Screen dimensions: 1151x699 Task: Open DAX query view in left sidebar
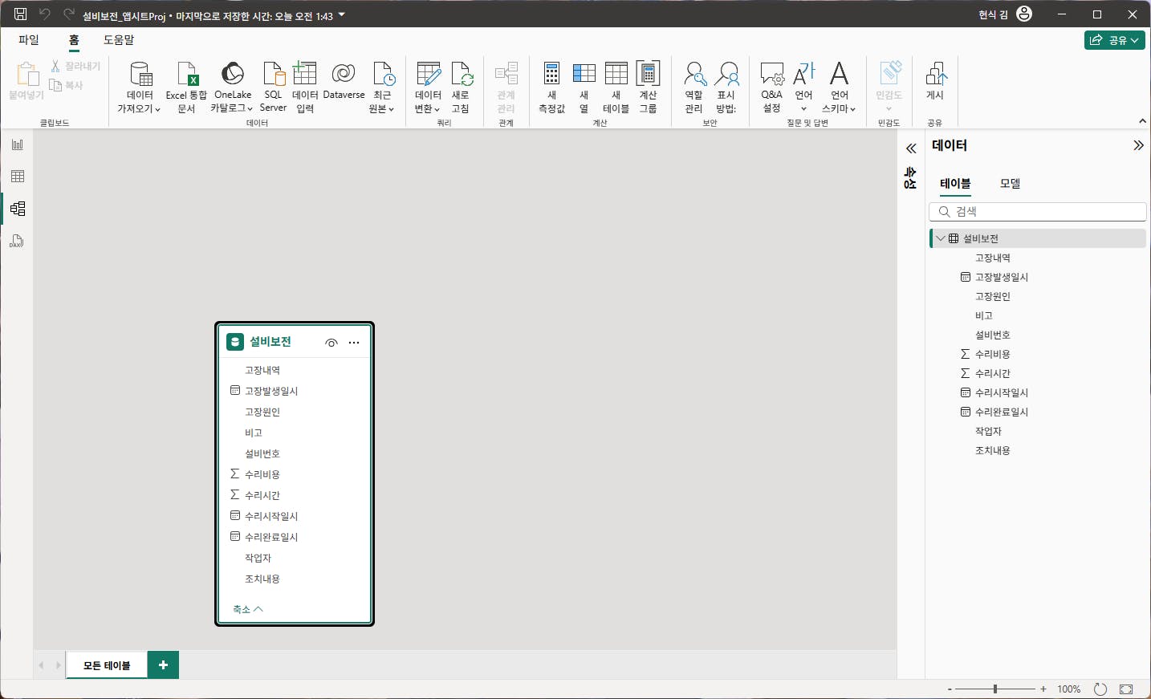tap(18, 241)
